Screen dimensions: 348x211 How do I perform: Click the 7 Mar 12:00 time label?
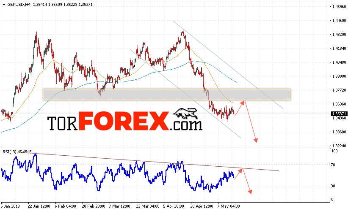pyautogui.click(x=119, y=206)
